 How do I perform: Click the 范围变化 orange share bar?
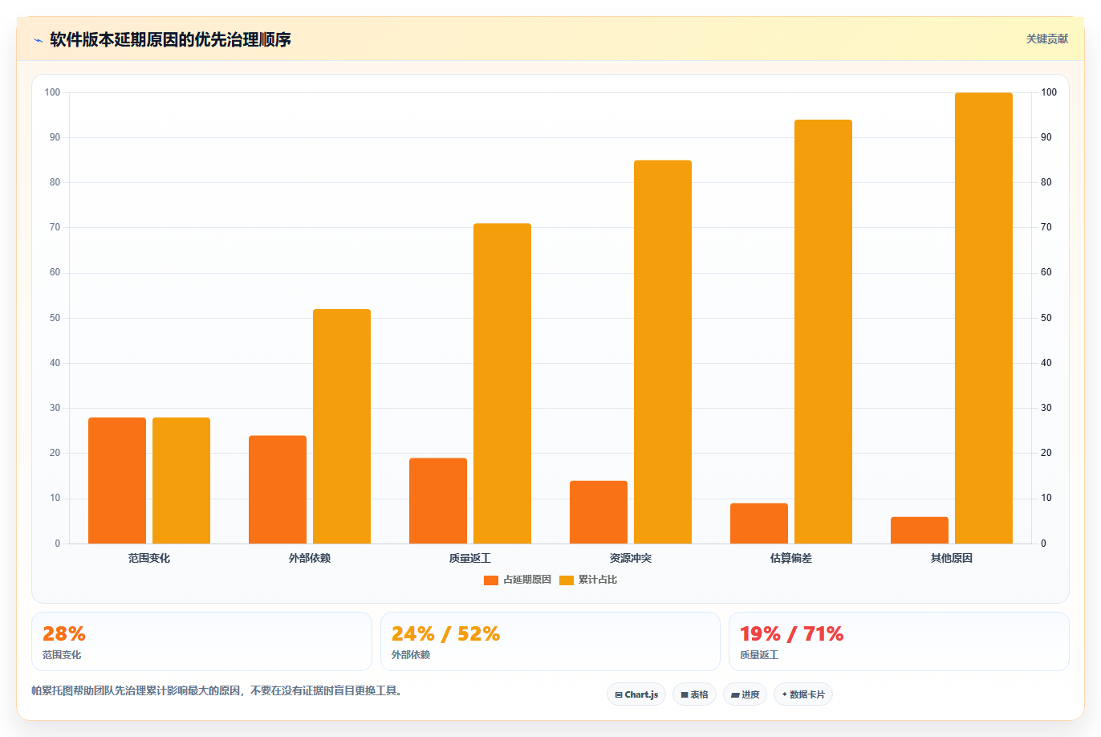117,480
